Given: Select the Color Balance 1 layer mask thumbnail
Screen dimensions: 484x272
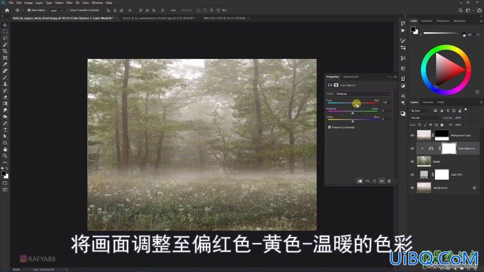Looking at the screenshot, I should [x=449, y=149].
